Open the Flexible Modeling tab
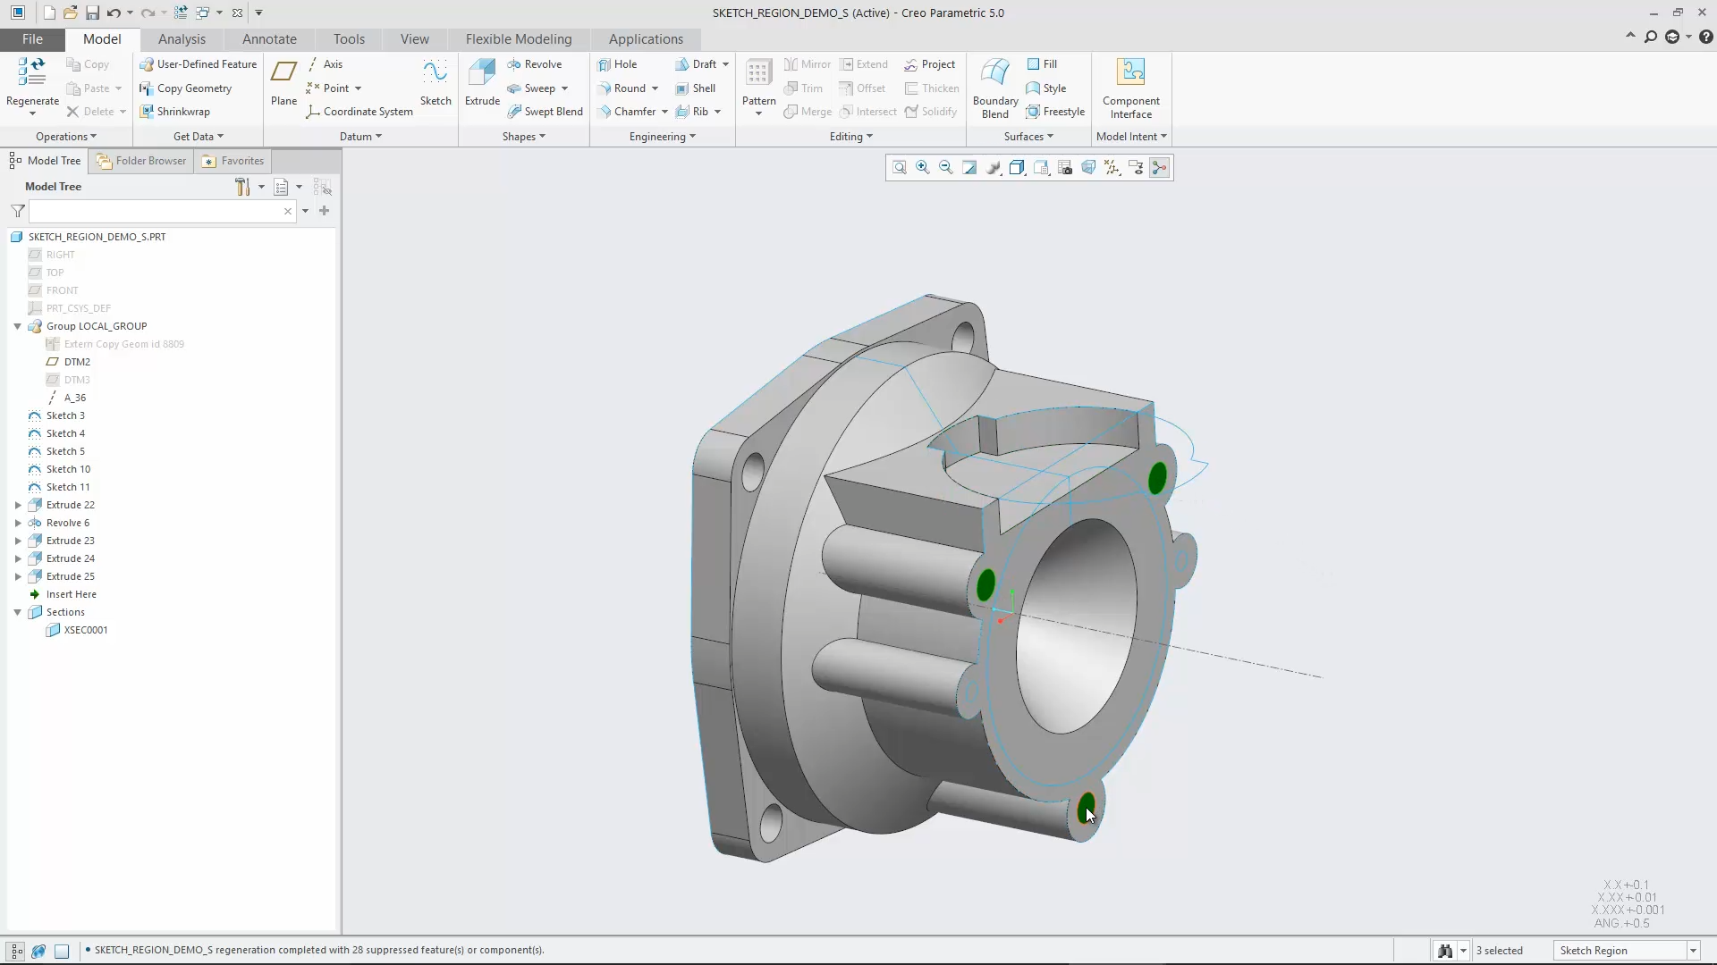1717x965 pixels. [x=519, y=39]
